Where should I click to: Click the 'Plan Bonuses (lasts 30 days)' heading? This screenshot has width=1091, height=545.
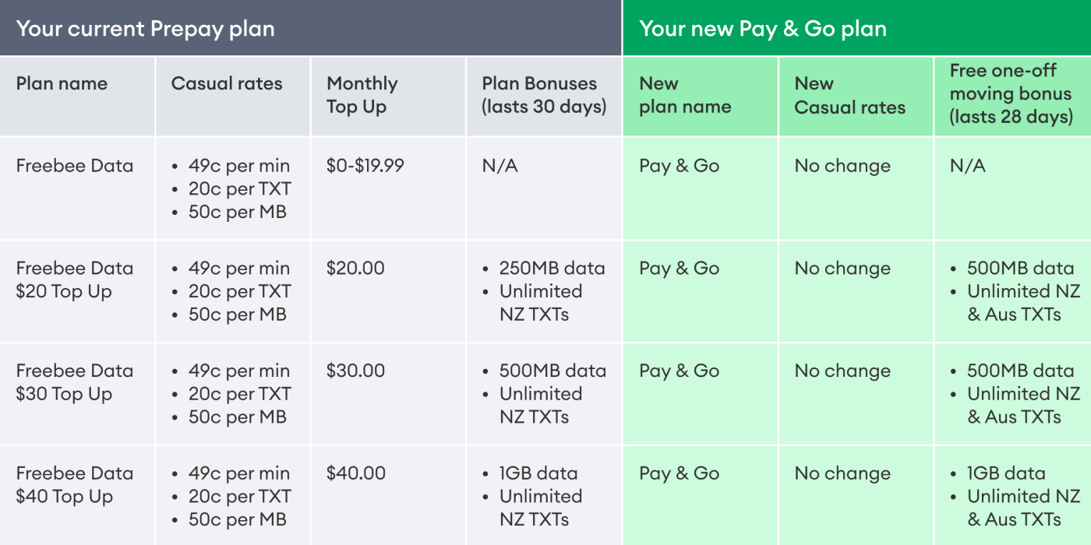544,95
